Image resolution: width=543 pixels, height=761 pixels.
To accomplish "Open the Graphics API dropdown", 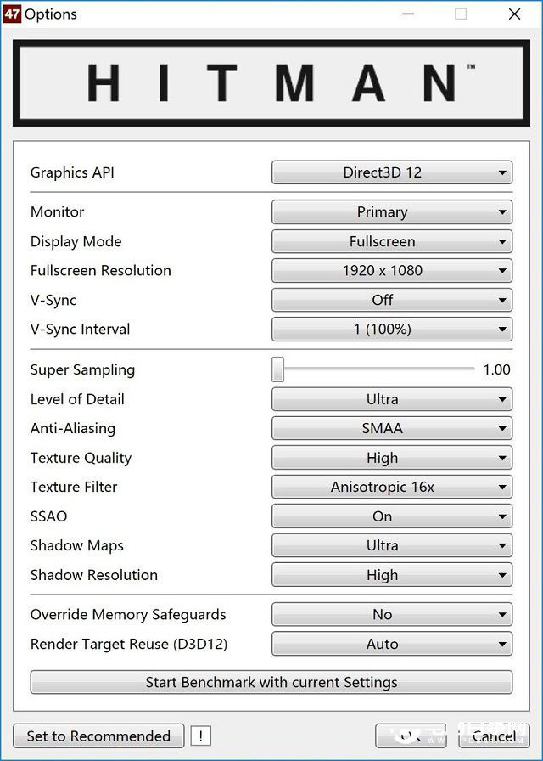I will click(392, 172).
